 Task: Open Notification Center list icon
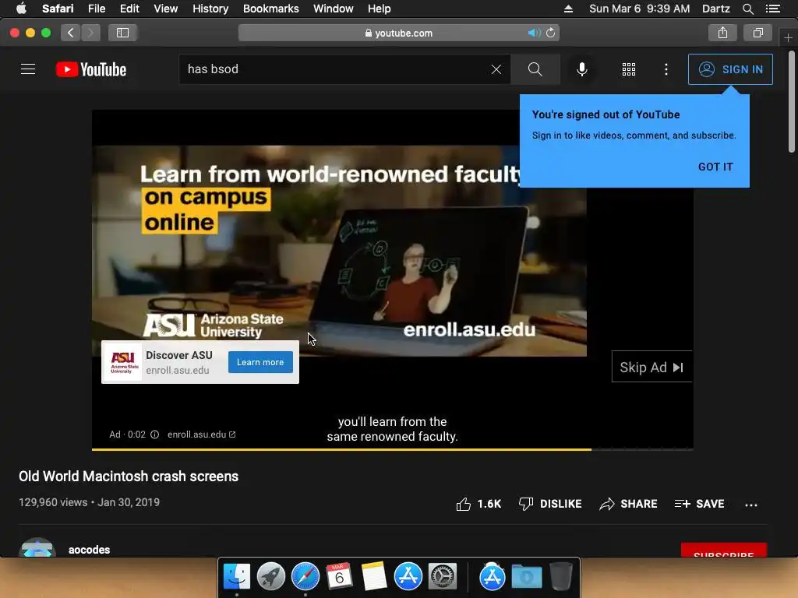(x=773, y=9)
